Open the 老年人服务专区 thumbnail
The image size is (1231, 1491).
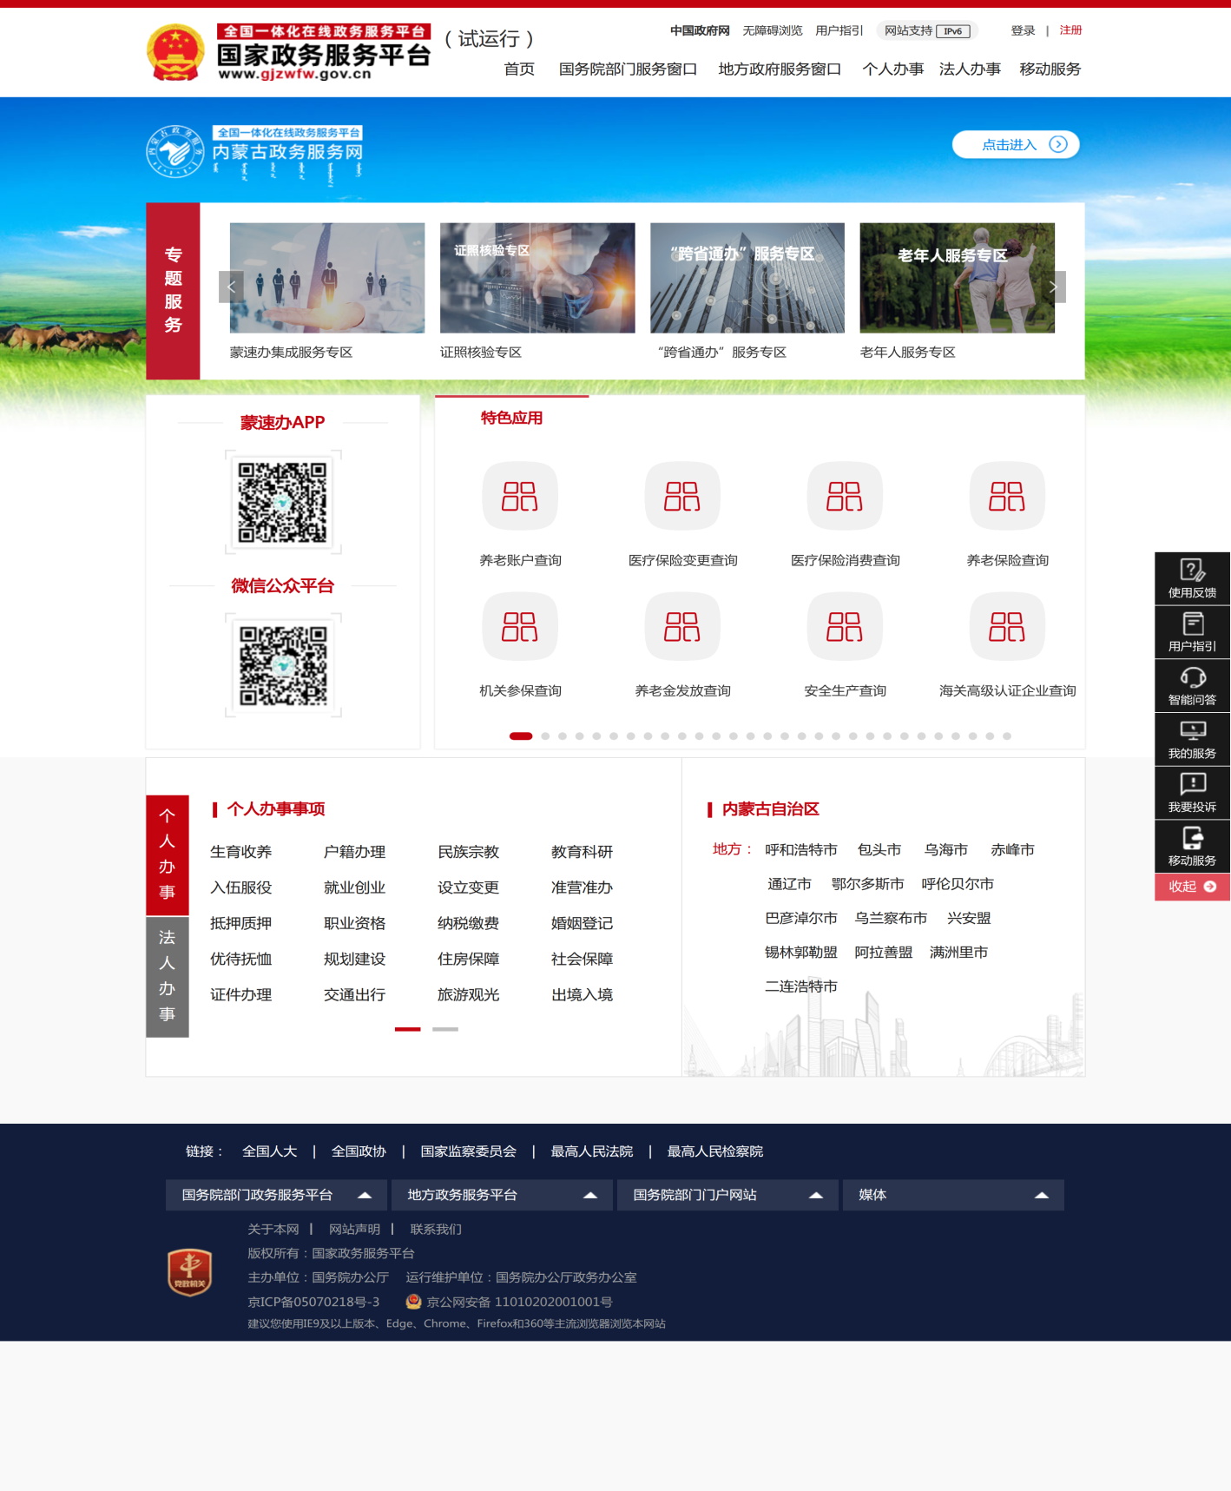click(x=958, y=278)
